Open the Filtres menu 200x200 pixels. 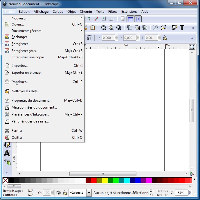(x=113, y=12)
